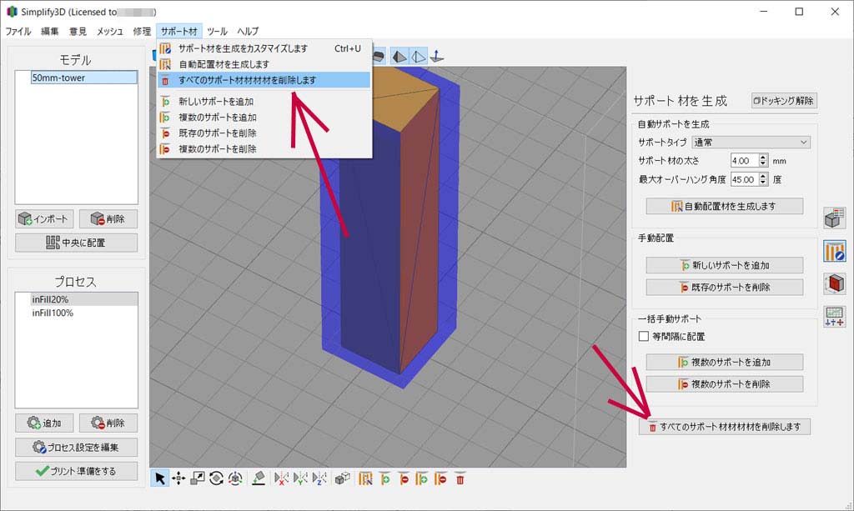Open the model settings icon on right sidebar
The height and width of the screenshot is (511, 854).
[x=834, y=218]
